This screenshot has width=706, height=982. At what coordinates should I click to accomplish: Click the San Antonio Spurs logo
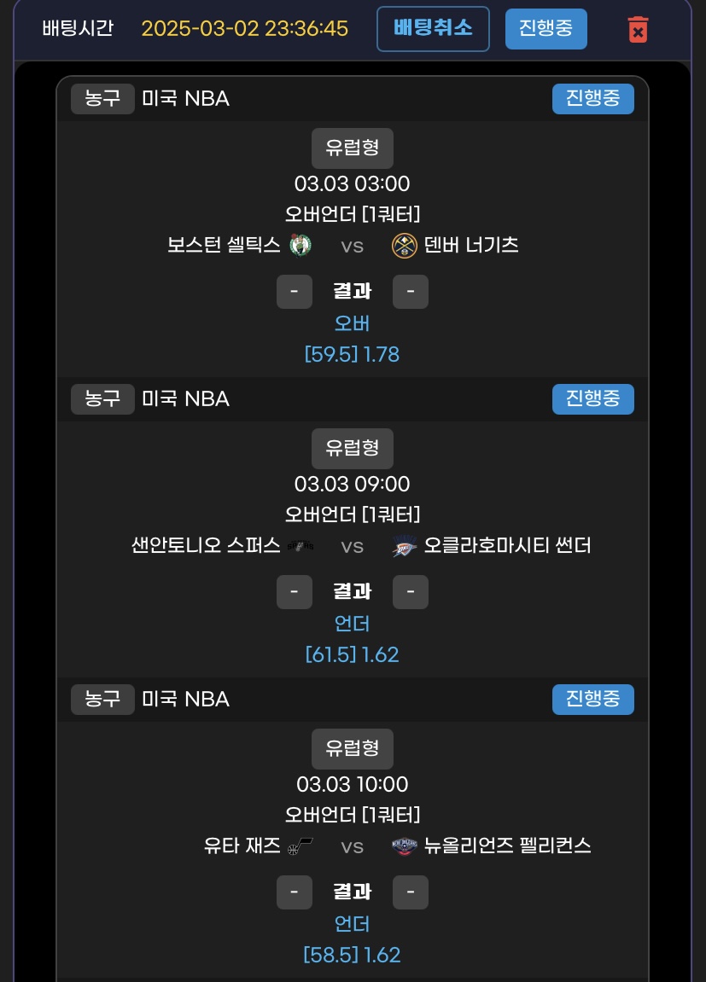[300, 546]
